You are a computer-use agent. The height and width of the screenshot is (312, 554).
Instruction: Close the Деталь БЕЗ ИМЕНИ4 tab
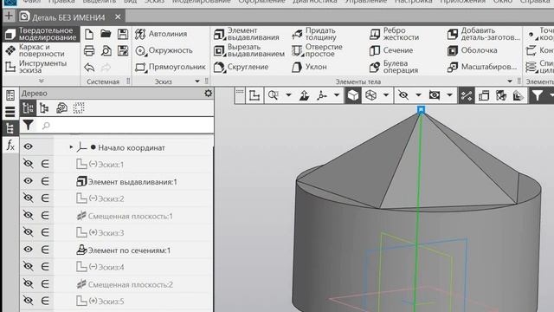pyautogui.click(x=118, y=16)
